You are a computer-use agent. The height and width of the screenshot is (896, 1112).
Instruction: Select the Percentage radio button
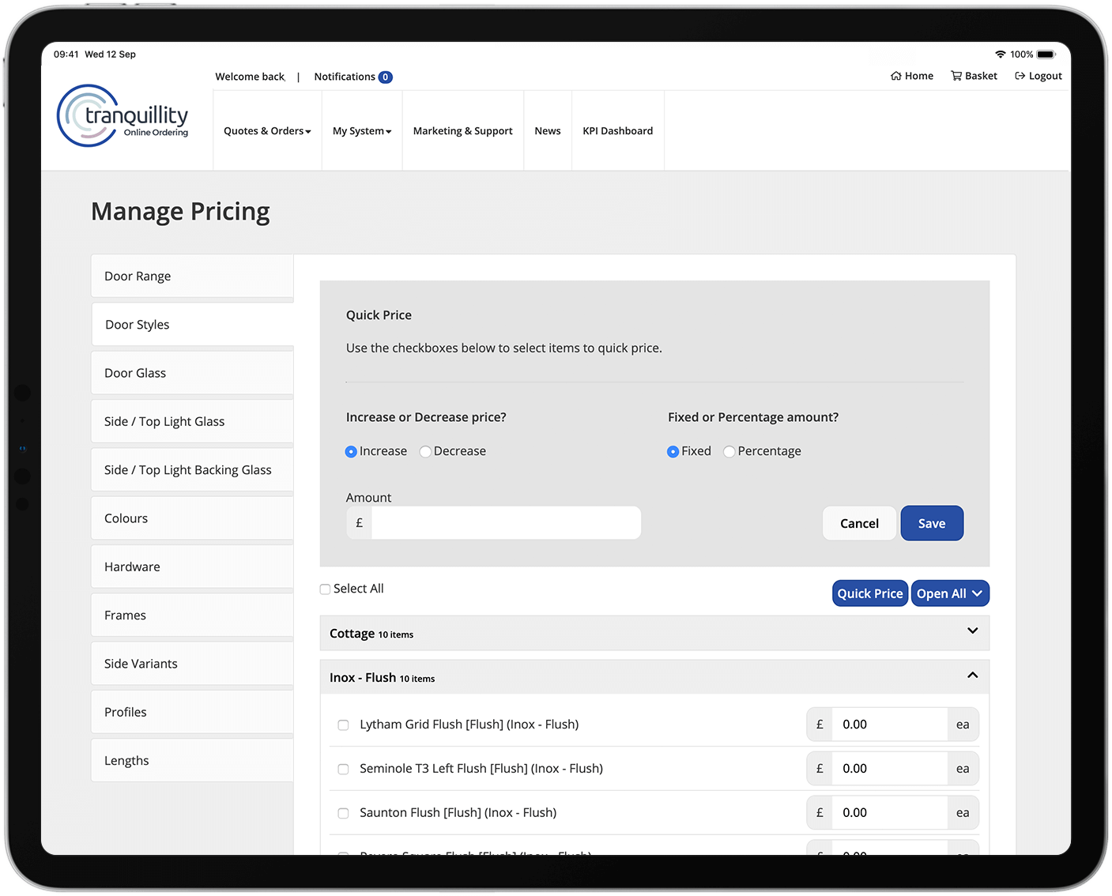[729, 452]
